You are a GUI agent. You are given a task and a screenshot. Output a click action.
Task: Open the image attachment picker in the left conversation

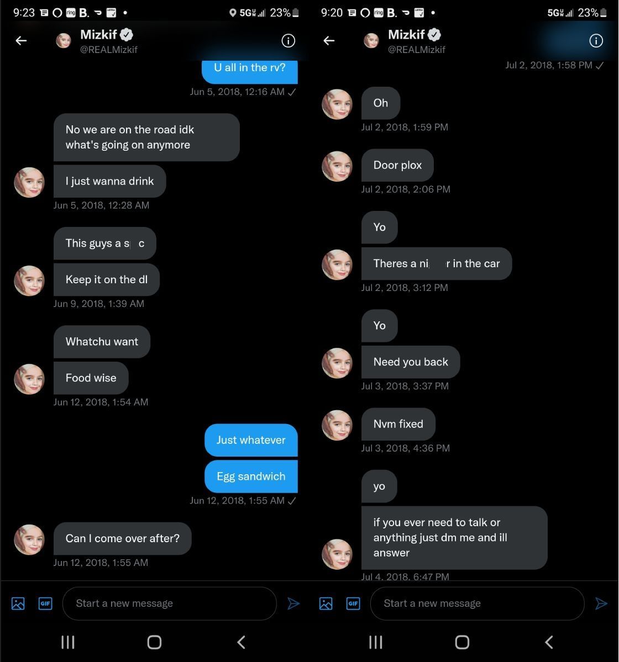point(18,603)
